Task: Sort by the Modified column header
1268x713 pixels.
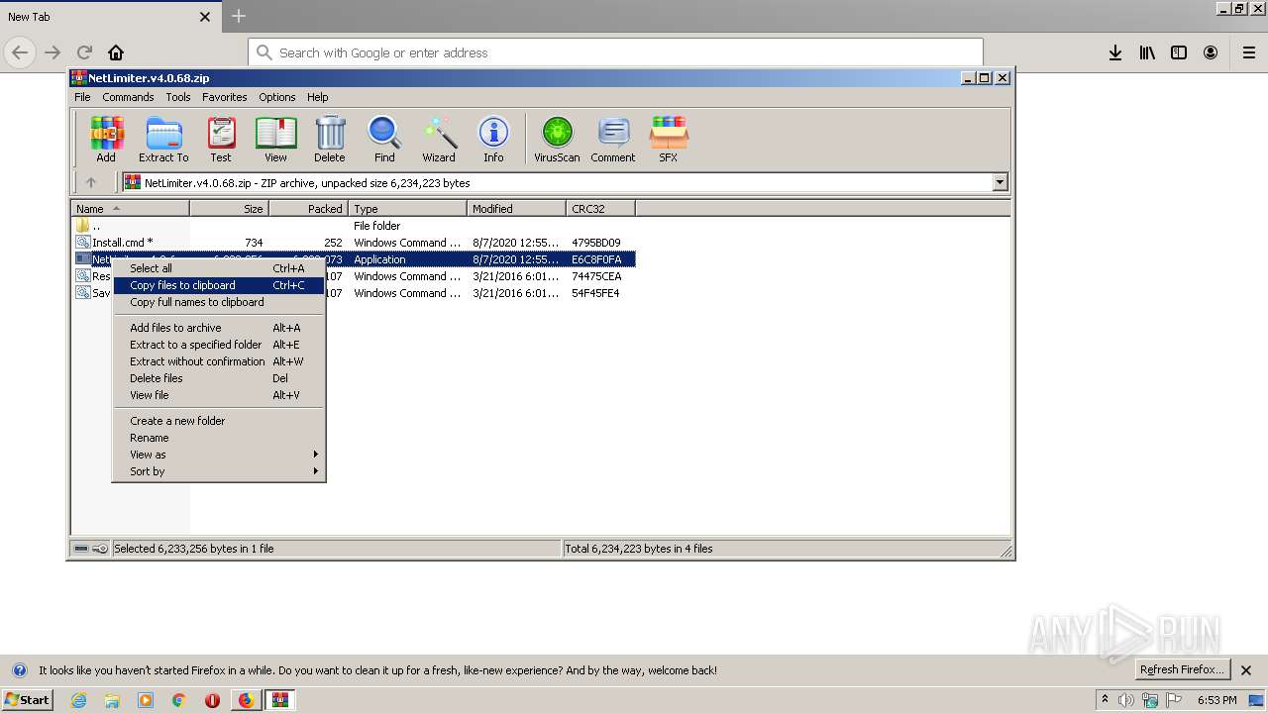Action: click(x=516, y=208)
